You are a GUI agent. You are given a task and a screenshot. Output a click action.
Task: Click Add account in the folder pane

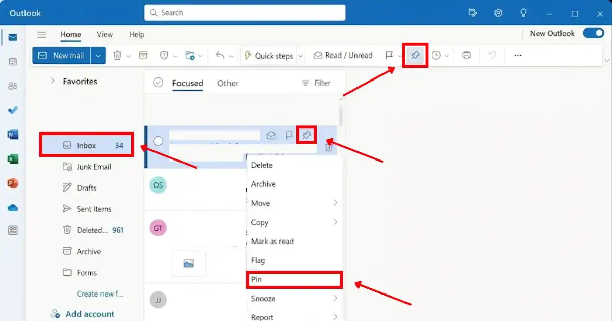coord(83,314)
